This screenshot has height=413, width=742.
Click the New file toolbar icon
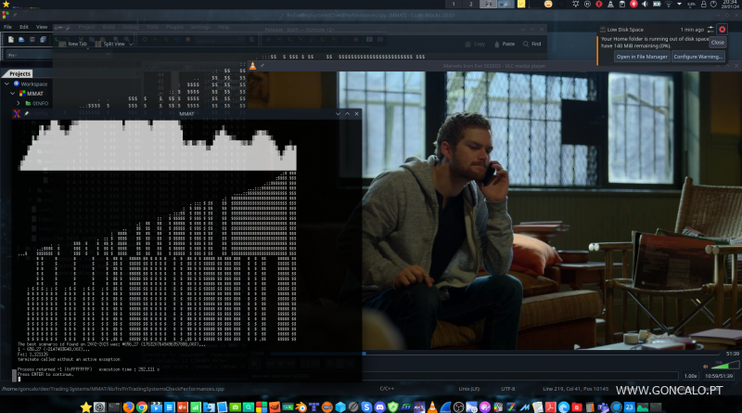click(11, 39)
